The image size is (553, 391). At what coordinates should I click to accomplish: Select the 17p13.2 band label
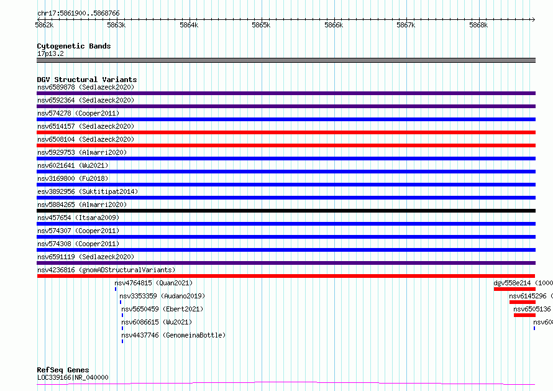tap(50, 53)
